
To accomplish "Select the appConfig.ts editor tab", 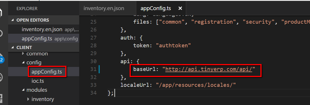I will pos(156,8).
